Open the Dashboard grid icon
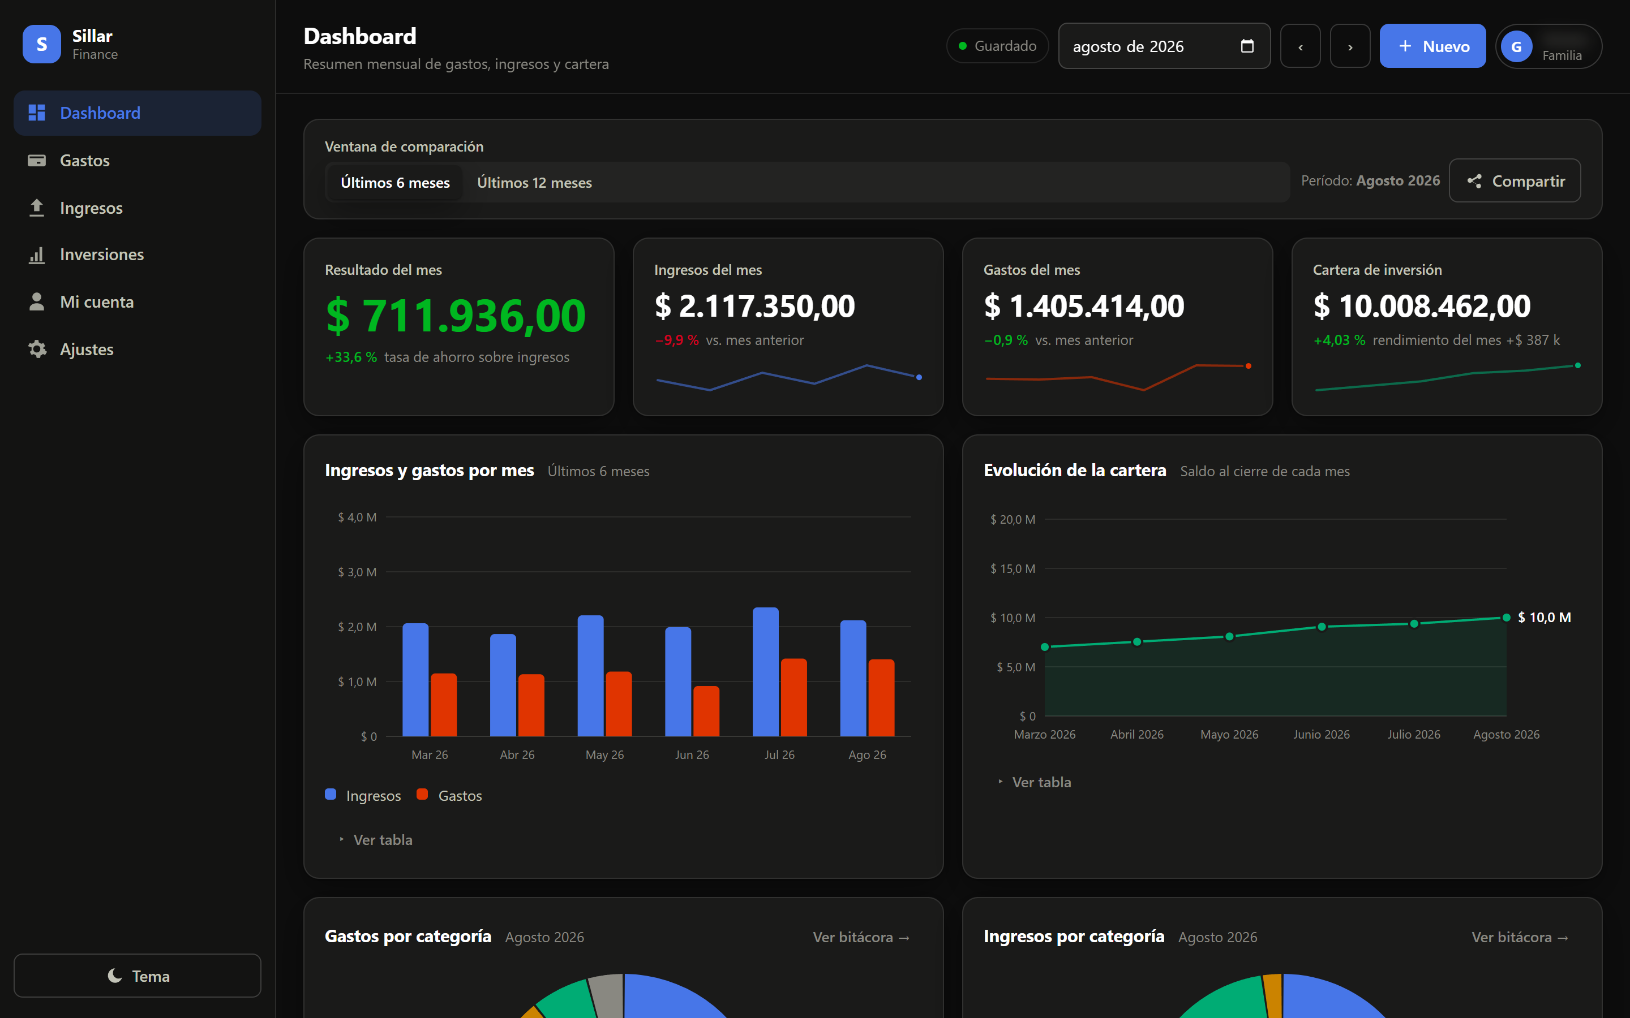This screenshot has height=1018, width=1630. coord(37,113)
